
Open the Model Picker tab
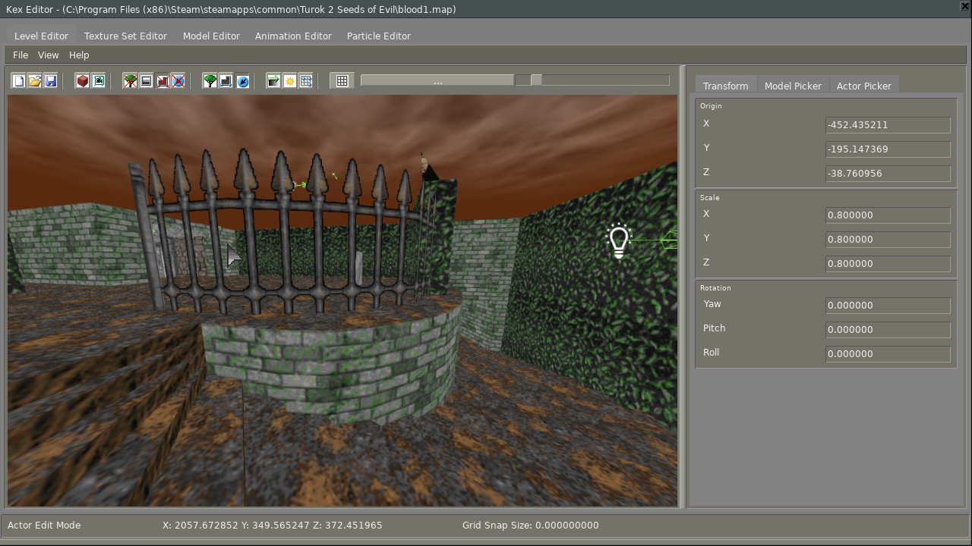pyautogui.click(x=793, y=86)
